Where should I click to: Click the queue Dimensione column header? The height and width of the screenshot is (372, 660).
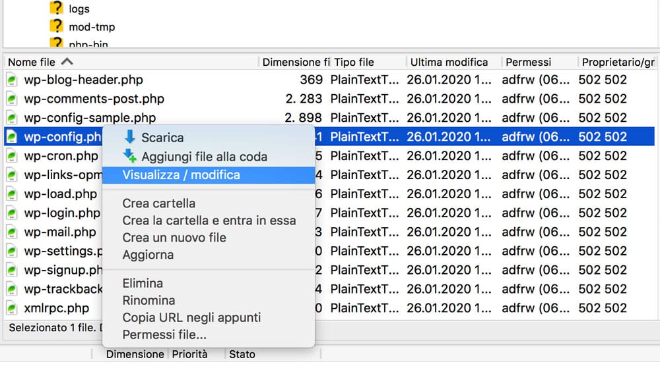pos(135,354)
